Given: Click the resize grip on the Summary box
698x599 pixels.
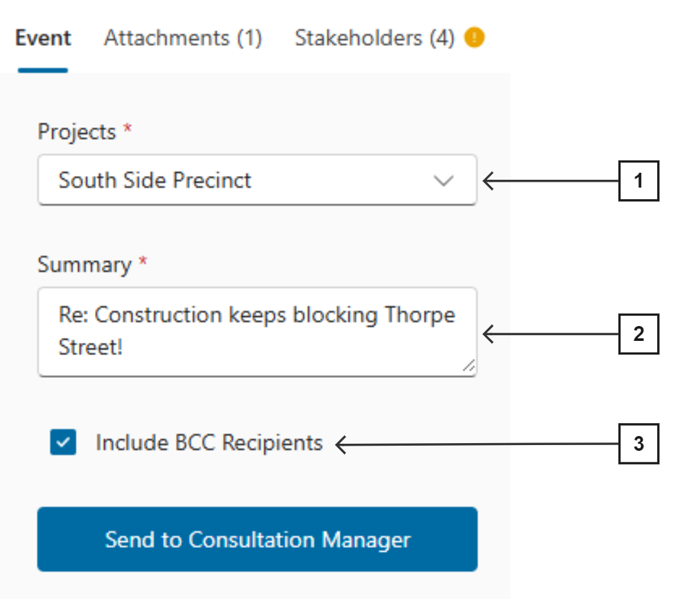Looking at the screenshot, I should [x=468, y=364].
